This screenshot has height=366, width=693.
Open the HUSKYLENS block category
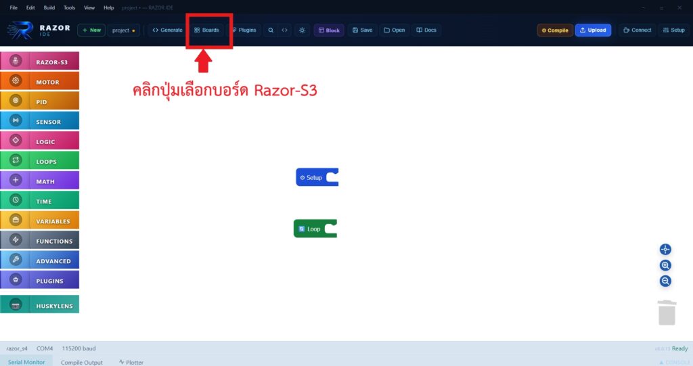[x=40, y=304]
